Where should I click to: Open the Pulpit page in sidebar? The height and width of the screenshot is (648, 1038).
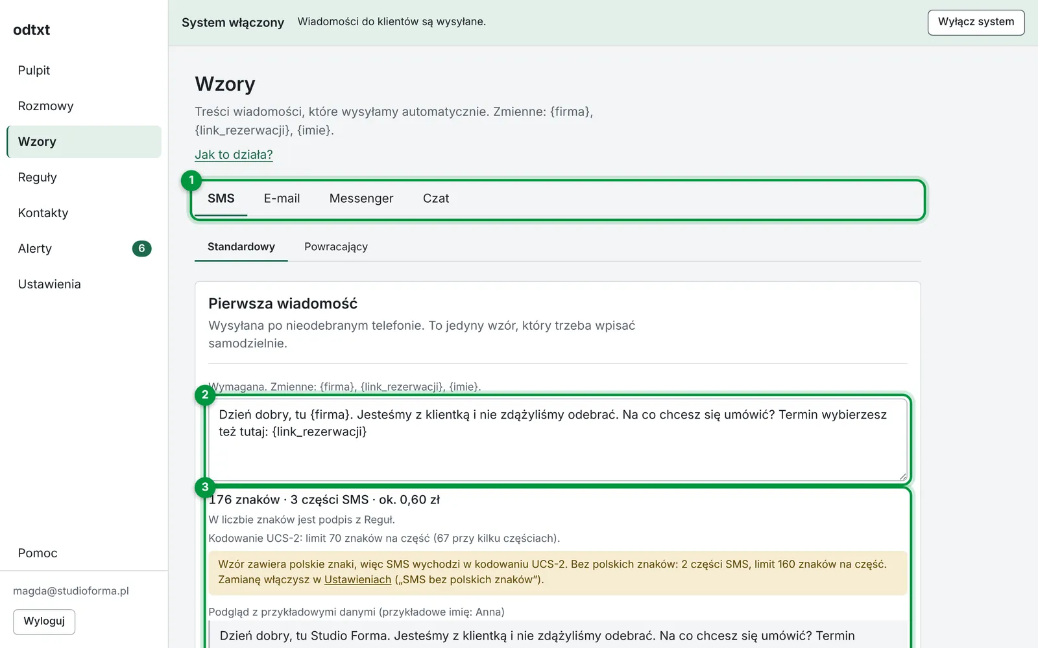84,70
